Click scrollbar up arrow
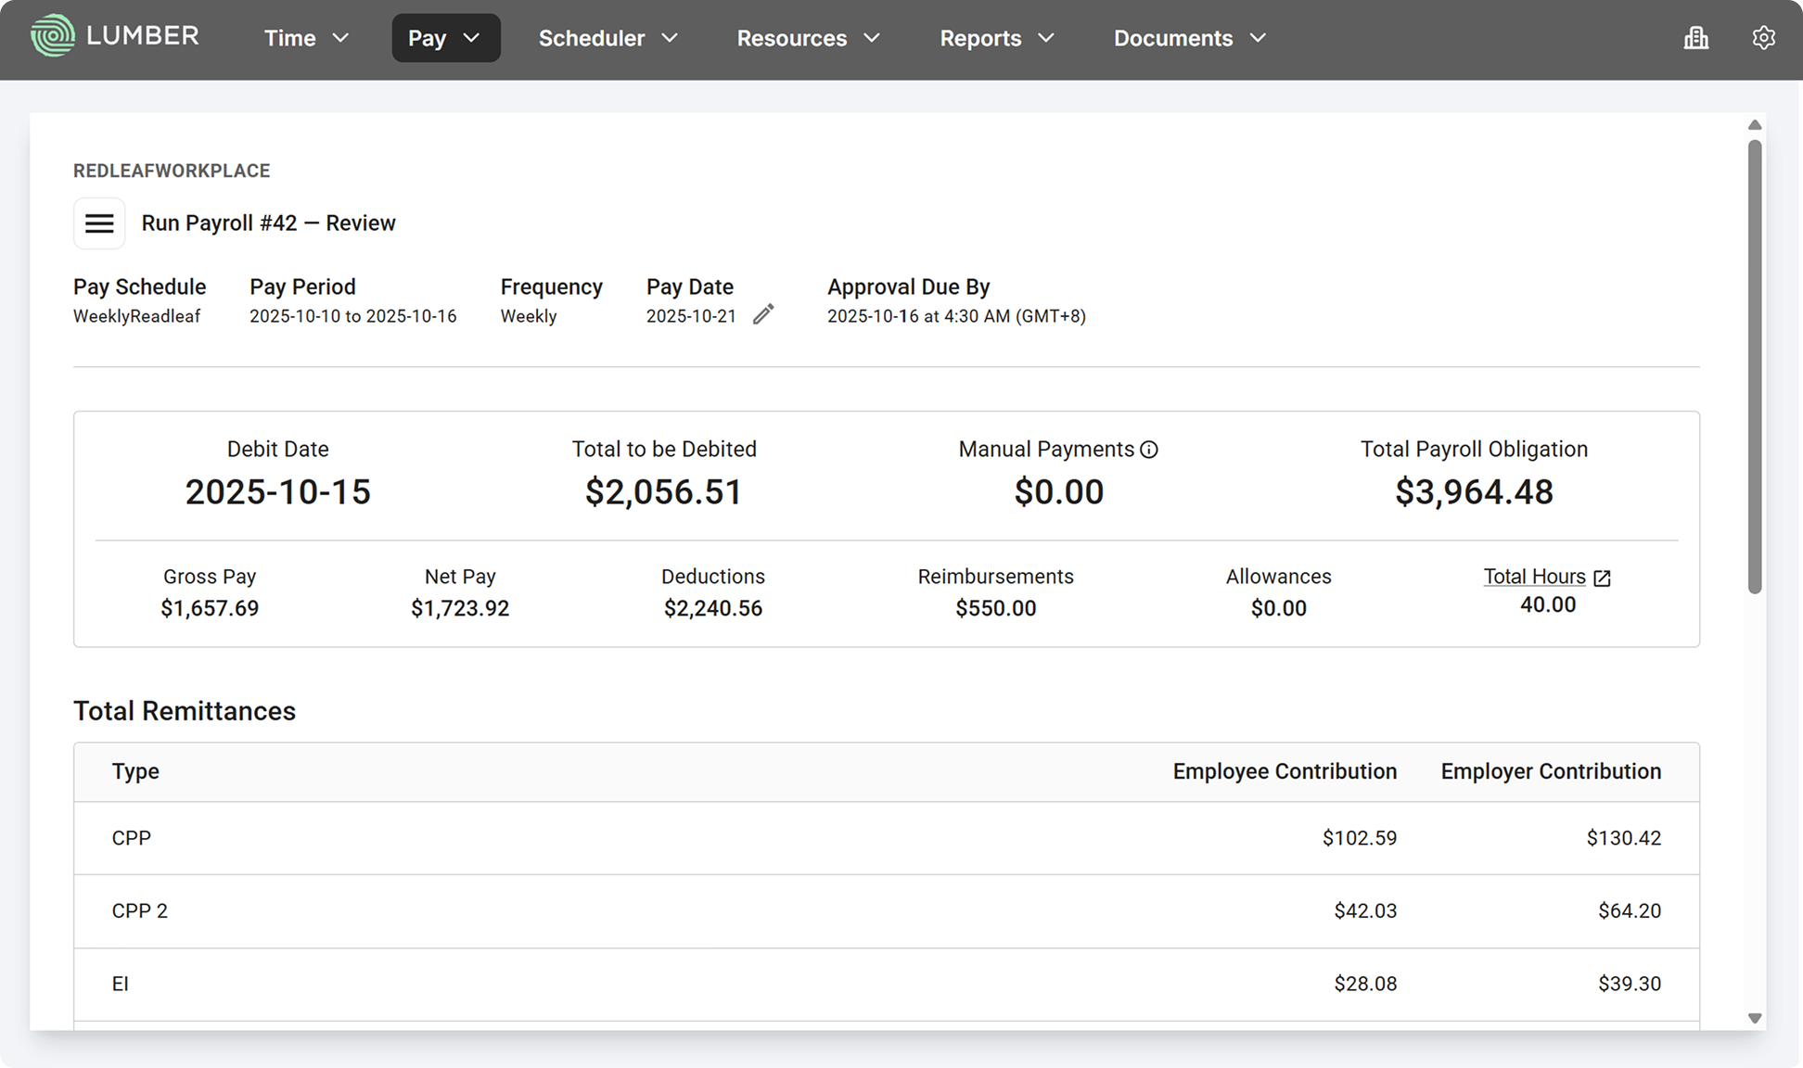The height and width of the screenshot is (1068, 1803). (1754, 125)
